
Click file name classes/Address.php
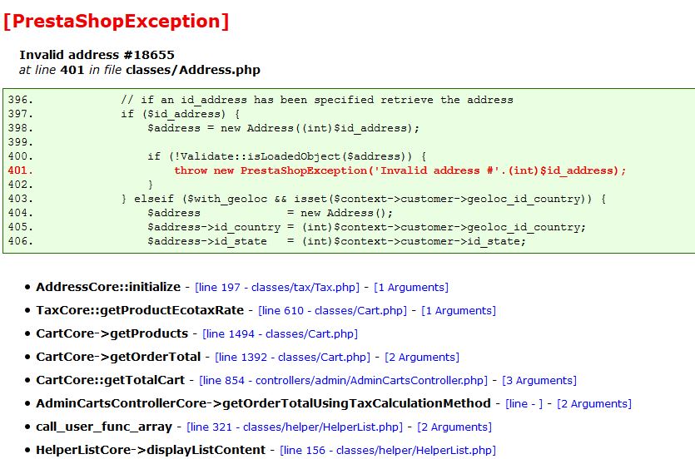click(193, 70)
